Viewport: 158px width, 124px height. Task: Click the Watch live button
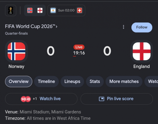41,99
